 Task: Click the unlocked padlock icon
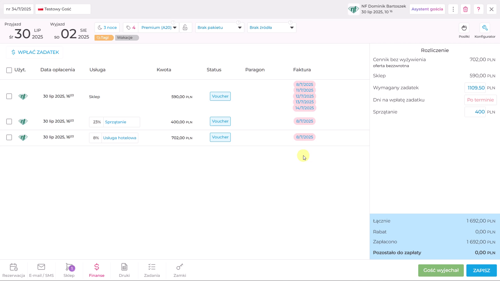click(x=185, y=28)
